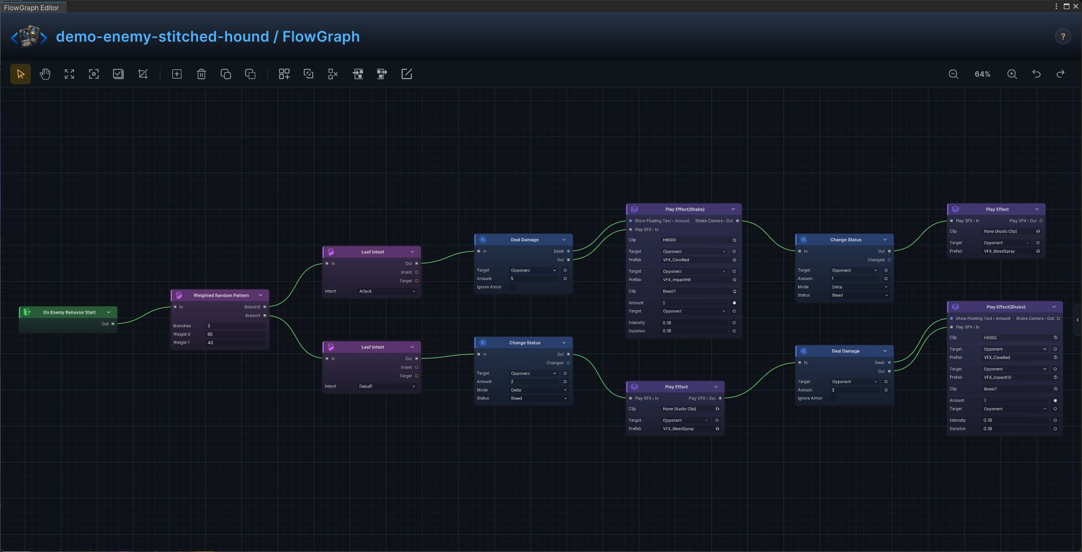The image size is (1082, 552).
Task: Click the demo-enemy-stitched-hound / FlowGraph title
Action: point(208,36)
